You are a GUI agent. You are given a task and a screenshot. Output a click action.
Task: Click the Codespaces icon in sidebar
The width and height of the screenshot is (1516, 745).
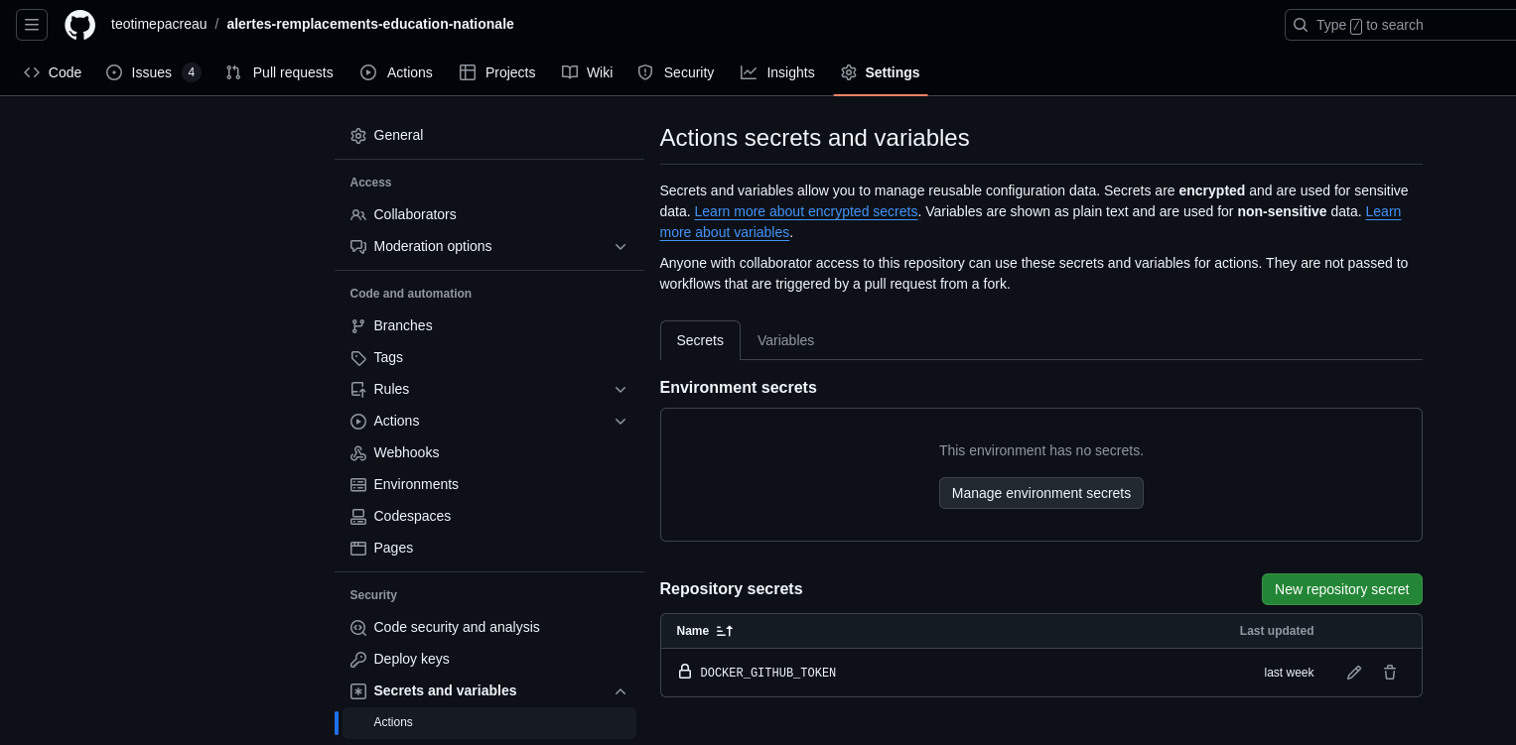tap(358, 517)
